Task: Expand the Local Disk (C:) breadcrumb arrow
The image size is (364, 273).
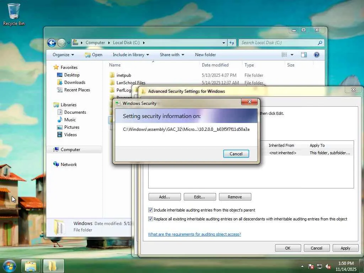Action: (144, 43)
